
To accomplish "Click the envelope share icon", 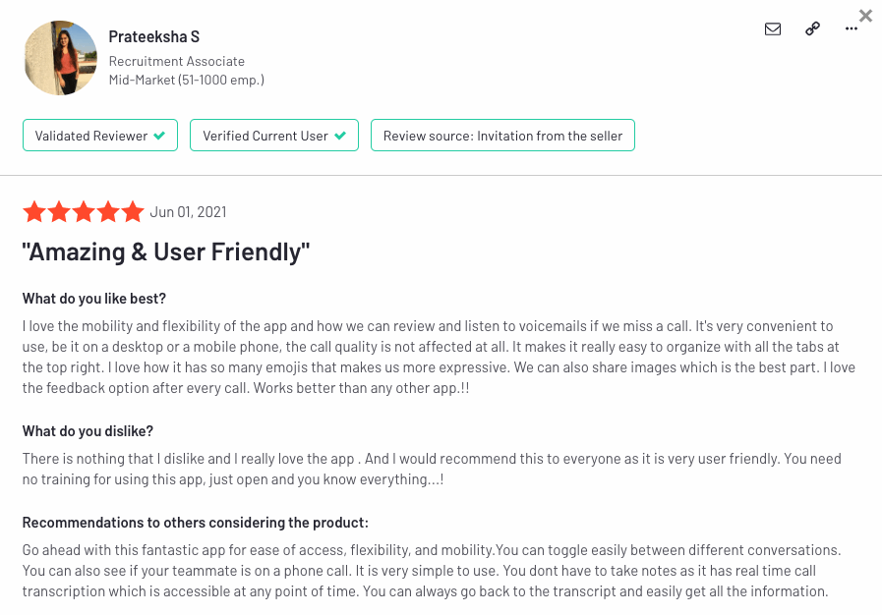I will 773,28.
